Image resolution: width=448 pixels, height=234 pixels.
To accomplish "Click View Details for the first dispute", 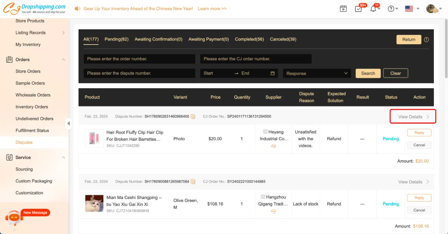I will (413, 117).
